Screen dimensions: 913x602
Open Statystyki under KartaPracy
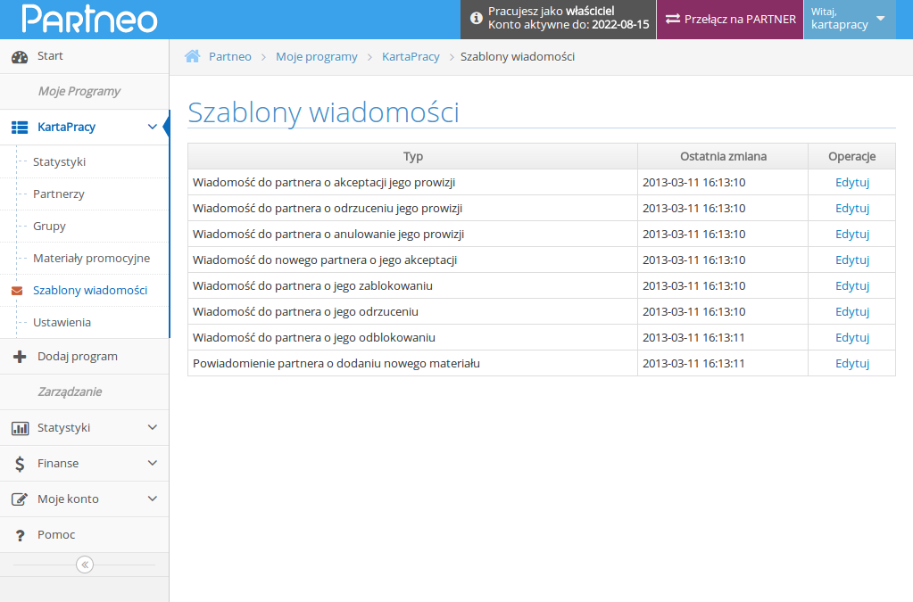click(85, 161)
